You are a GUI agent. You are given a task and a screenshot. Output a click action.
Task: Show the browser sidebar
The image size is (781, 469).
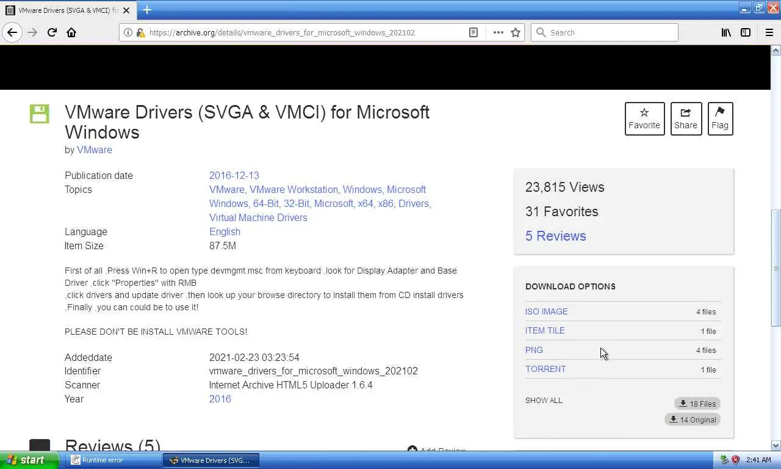pyautogui.click(x=746, y=32)
